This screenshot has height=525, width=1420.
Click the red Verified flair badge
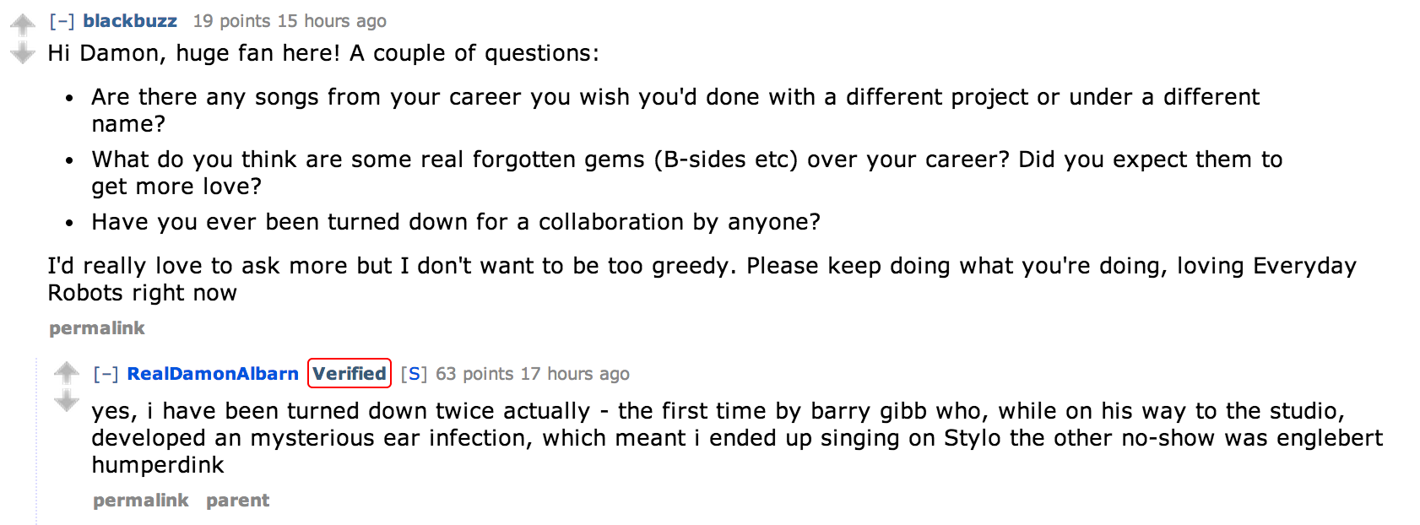(x=350, y=373)
